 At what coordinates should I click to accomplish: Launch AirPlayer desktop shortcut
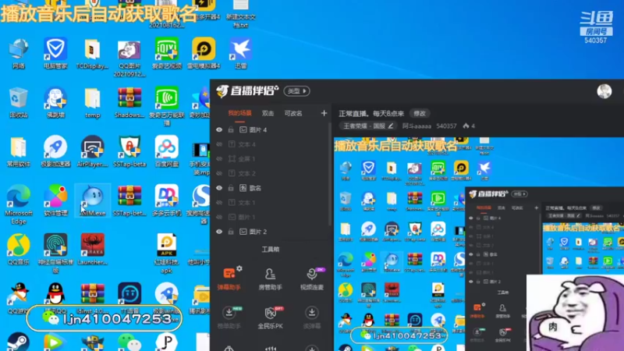(92, 151)
